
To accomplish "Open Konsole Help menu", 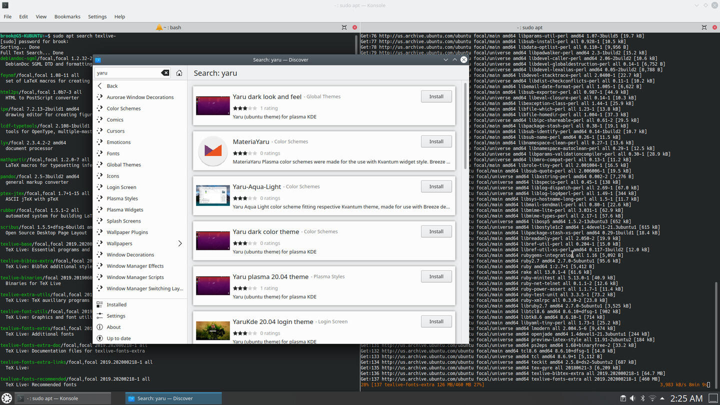I will (x=119, y=16).
